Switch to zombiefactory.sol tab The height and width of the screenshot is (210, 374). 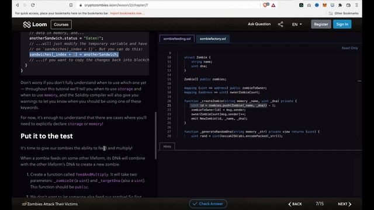[213, 38]
